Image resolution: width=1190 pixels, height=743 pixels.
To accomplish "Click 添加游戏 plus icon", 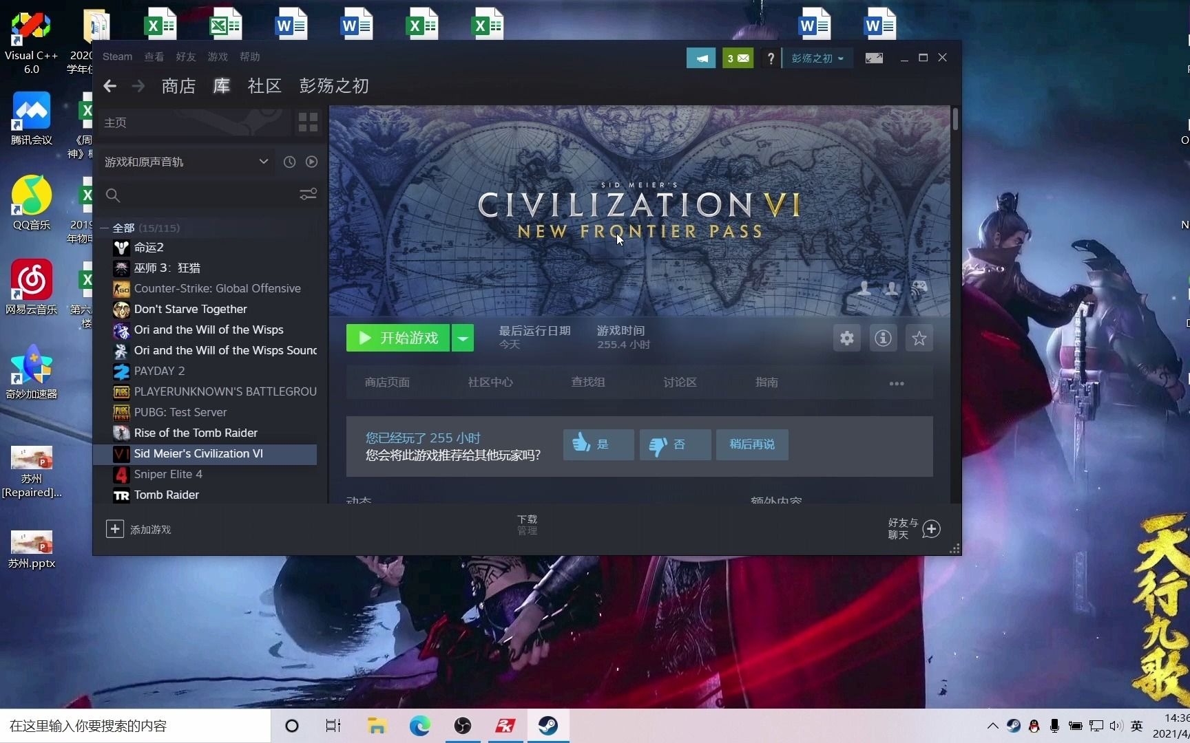I will 115,528.
